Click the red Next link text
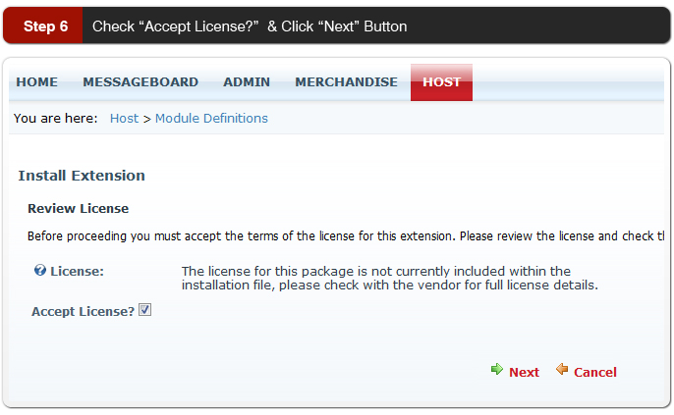674x415 pixels. pyautogui.click(x=524, y=372)
